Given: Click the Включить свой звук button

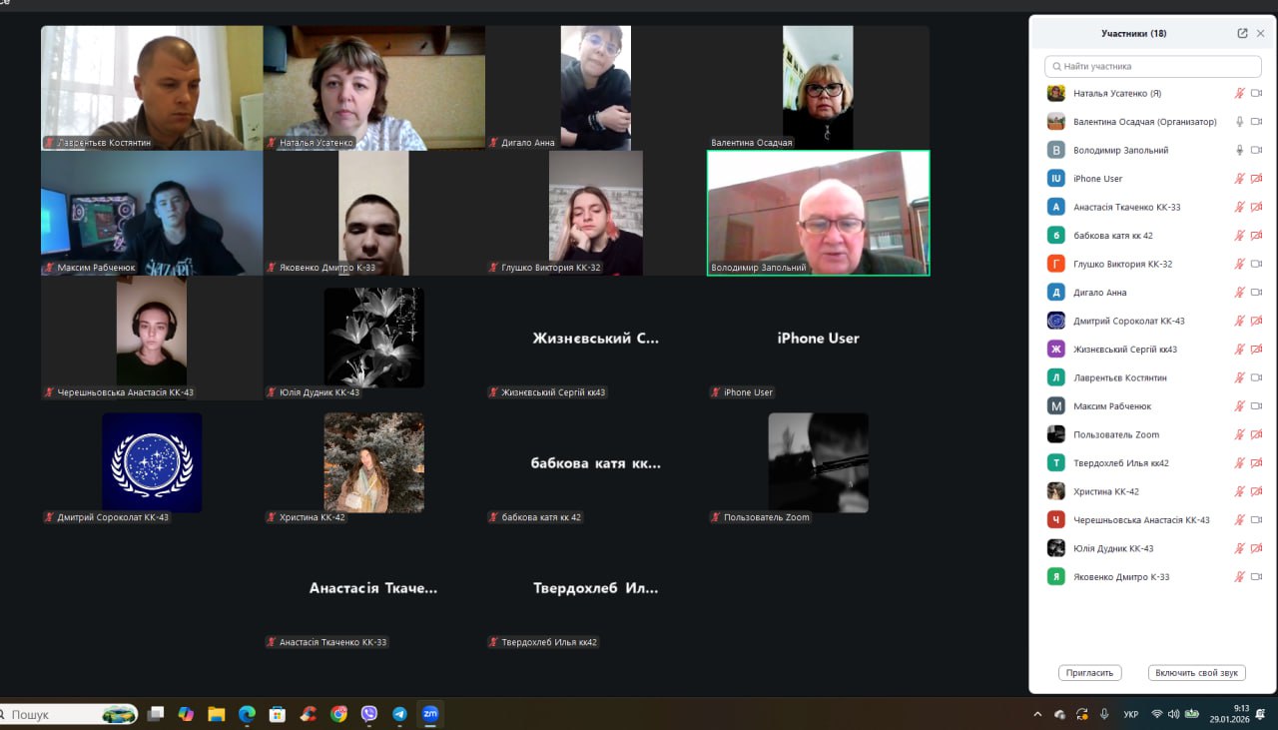Looking at the screenshot, I should (1196, 673).
